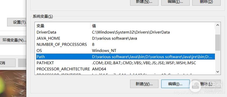The height and width of the screenshot is (97, 227).
Task: Click the scrollbar up arrow
Action: coord(218,25)
